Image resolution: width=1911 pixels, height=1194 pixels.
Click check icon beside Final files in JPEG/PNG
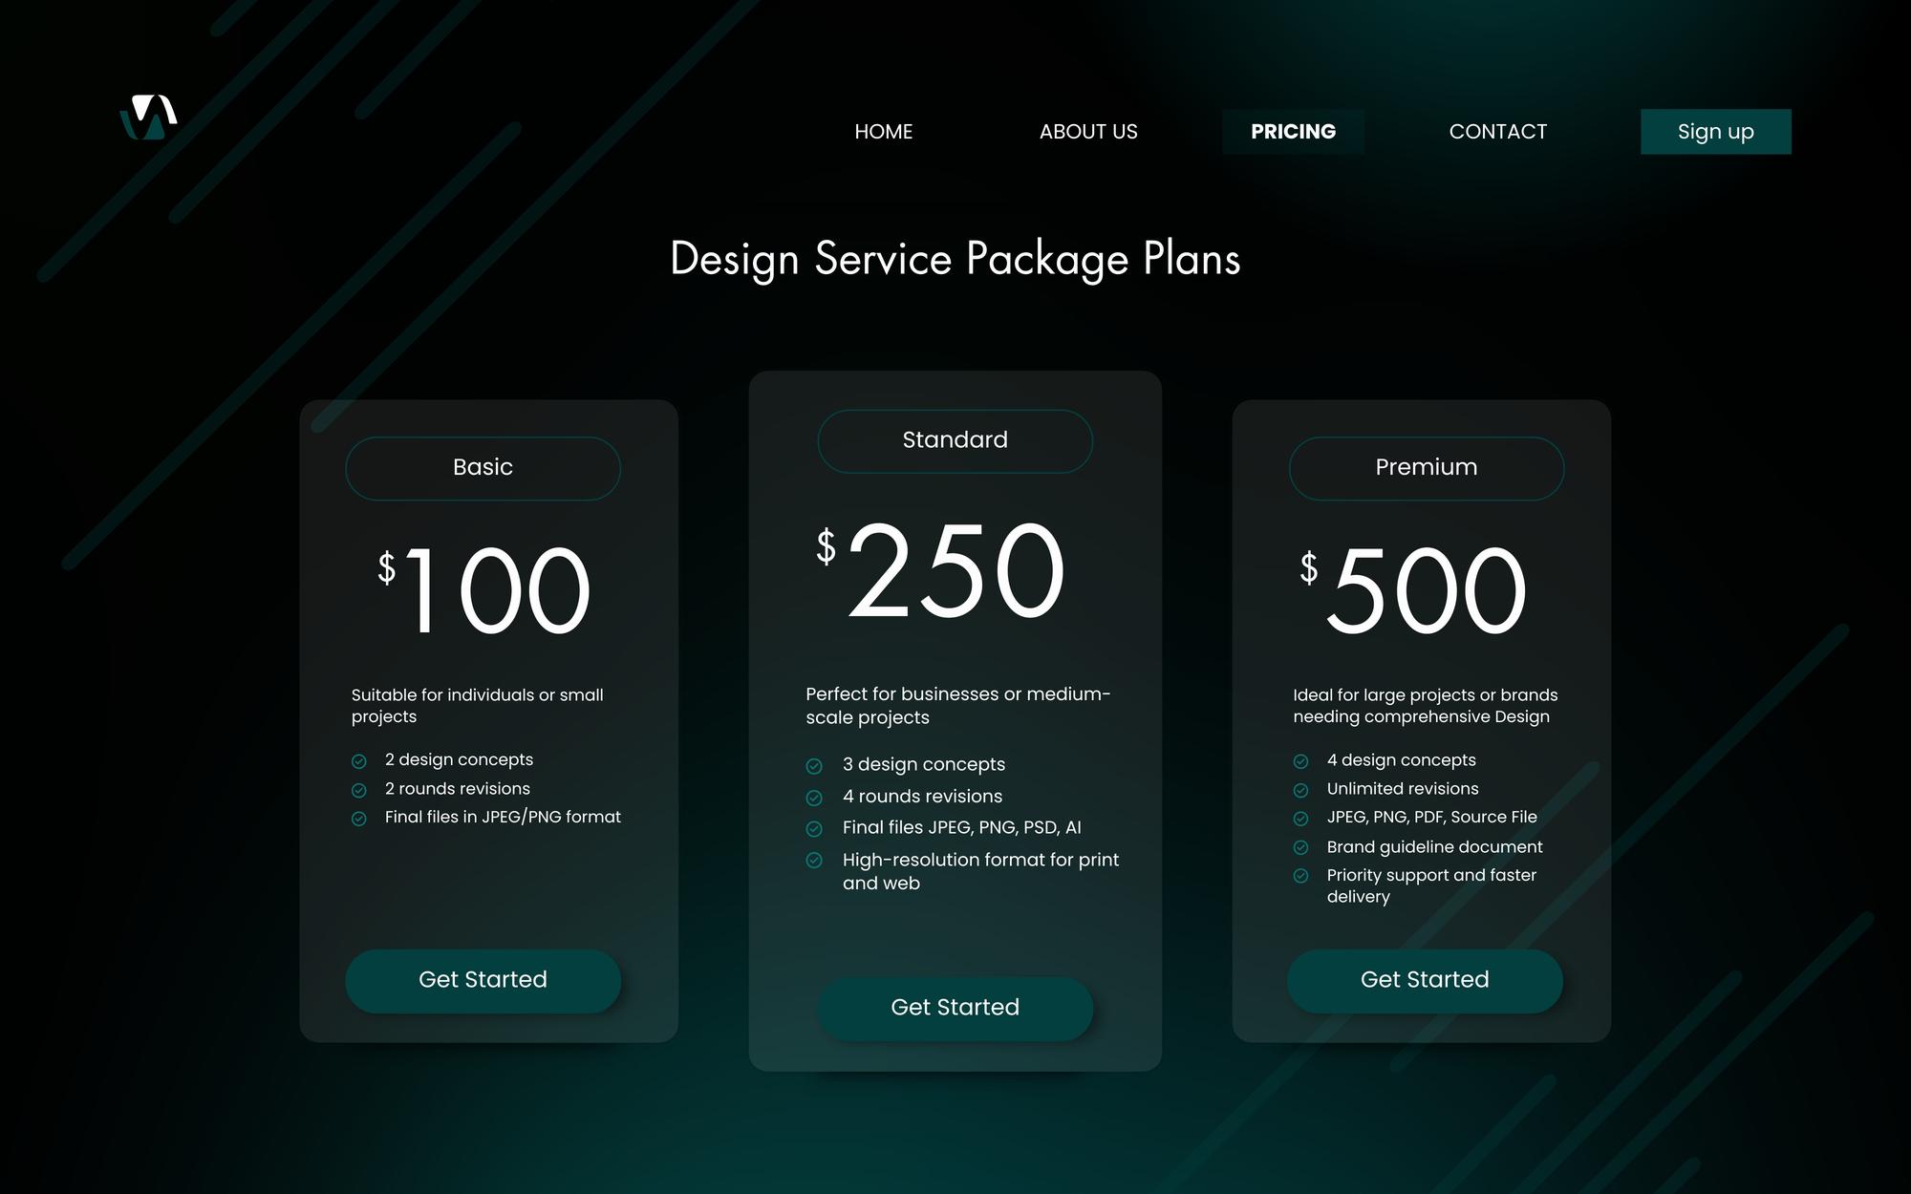[359, 819]
